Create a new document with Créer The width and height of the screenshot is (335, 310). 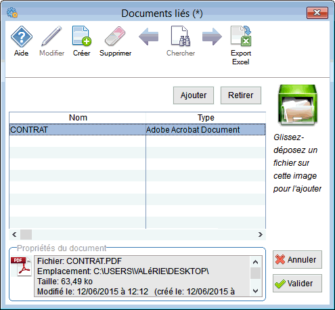[82, 36]
